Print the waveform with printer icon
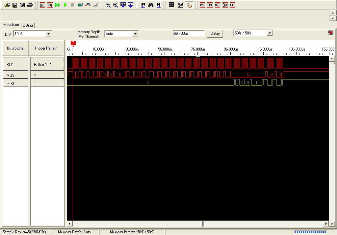Viewport: 337px width, 235px height. pyautogui.click(x=30, y=5)
